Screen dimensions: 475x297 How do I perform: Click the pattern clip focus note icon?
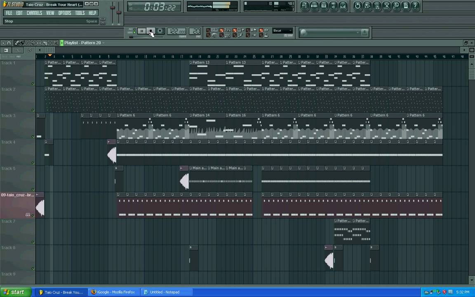point(29,50)
